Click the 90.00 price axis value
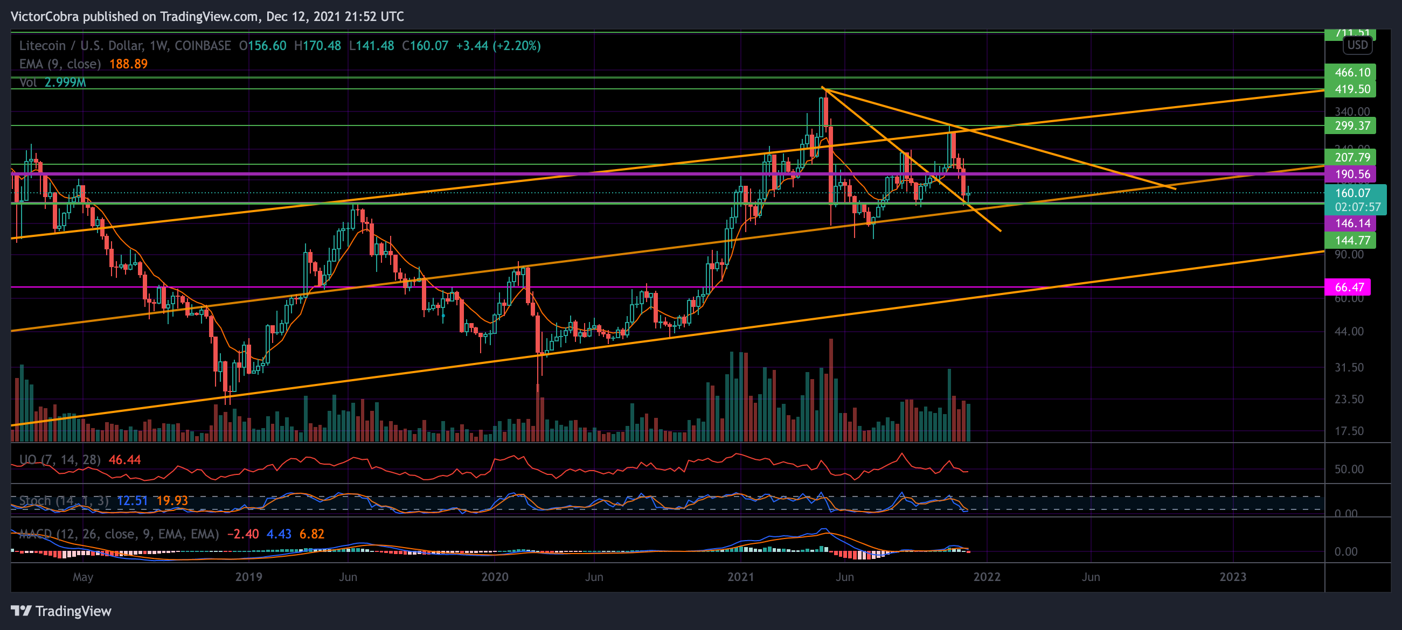This screenshot has height=630, width=1402. [1349, 255]
